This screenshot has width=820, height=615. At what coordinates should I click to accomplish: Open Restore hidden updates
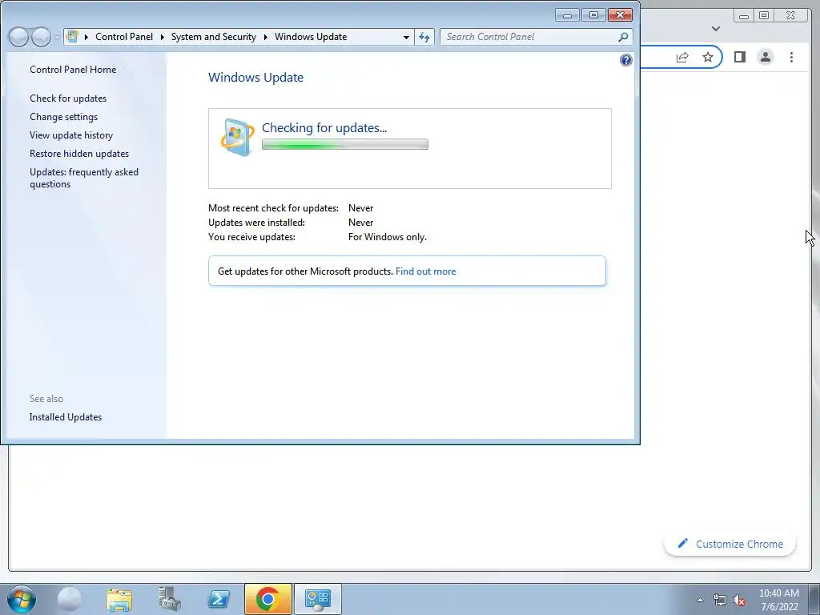[79, 154]
